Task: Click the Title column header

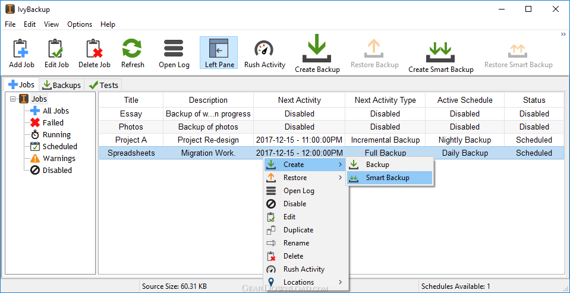Action: [x=131, y=100]
